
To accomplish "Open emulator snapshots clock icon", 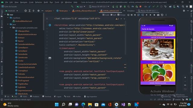I will [x=162, y=15].
